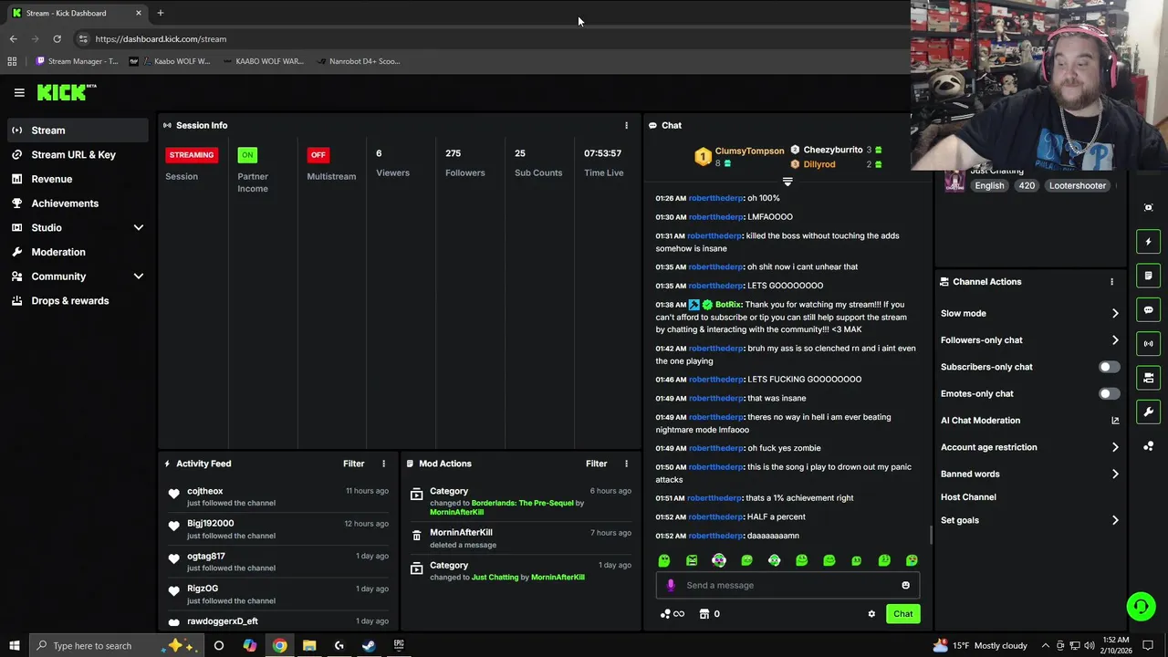This screenshot has width=1168, height=657.
Task: Expand Banned words settings
Action: (x=1115, y=474)
